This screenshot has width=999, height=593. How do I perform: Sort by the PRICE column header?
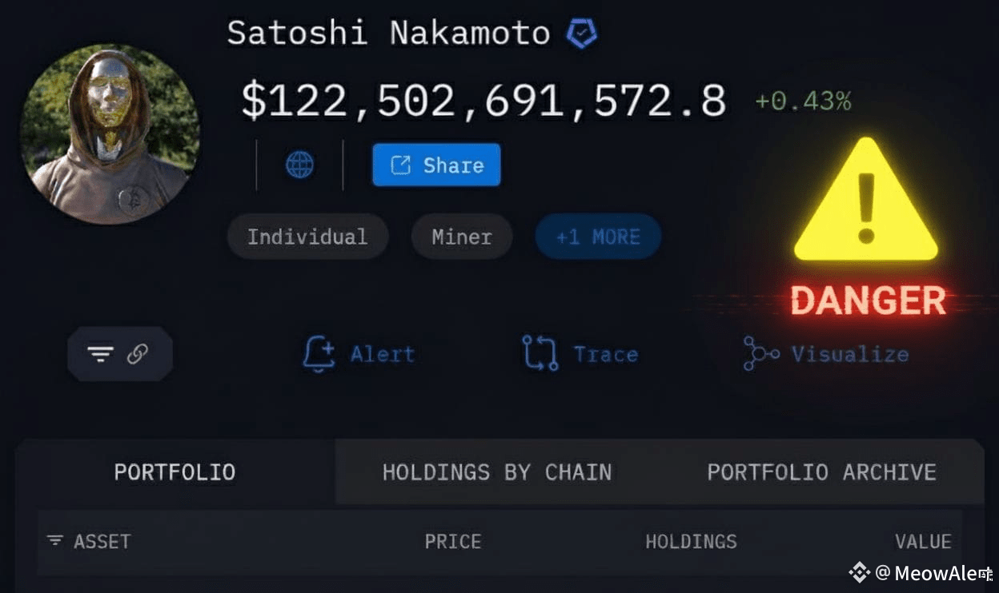click(x=452, y=541)
